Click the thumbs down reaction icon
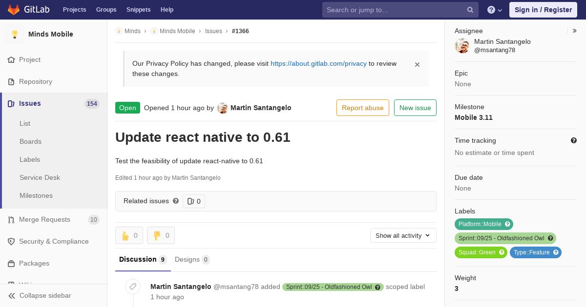This screenshot has height=307, width=586. [x=157, y=235]
